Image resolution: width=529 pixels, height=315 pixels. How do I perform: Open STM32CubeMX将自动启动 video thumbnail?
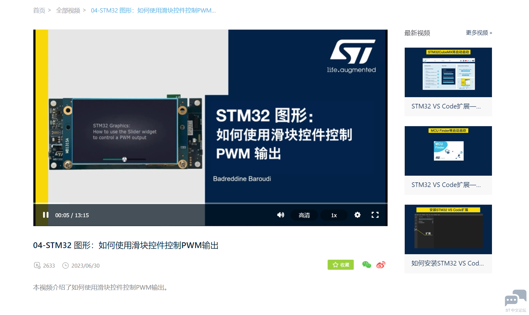(x=448, y=72)
